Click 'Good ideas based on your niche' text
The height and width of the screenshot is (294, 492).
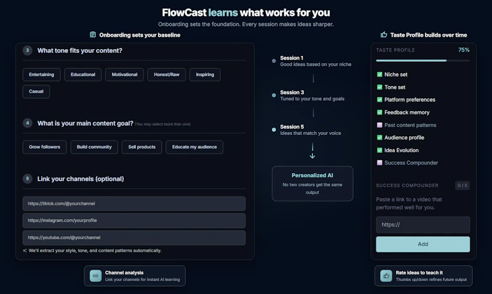pyautogui.click(x=315, y=64)
